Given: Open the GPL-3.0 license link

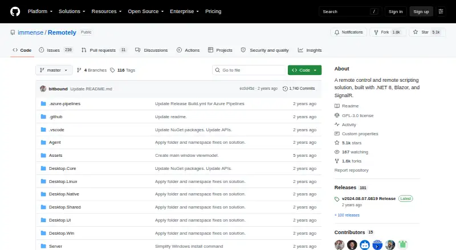Looking at the screenshot, I should coord(354,115).
